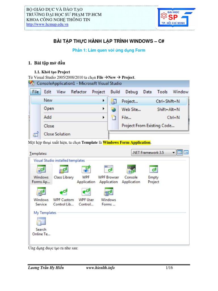Switch templates to small icons list view

point(186,152)
